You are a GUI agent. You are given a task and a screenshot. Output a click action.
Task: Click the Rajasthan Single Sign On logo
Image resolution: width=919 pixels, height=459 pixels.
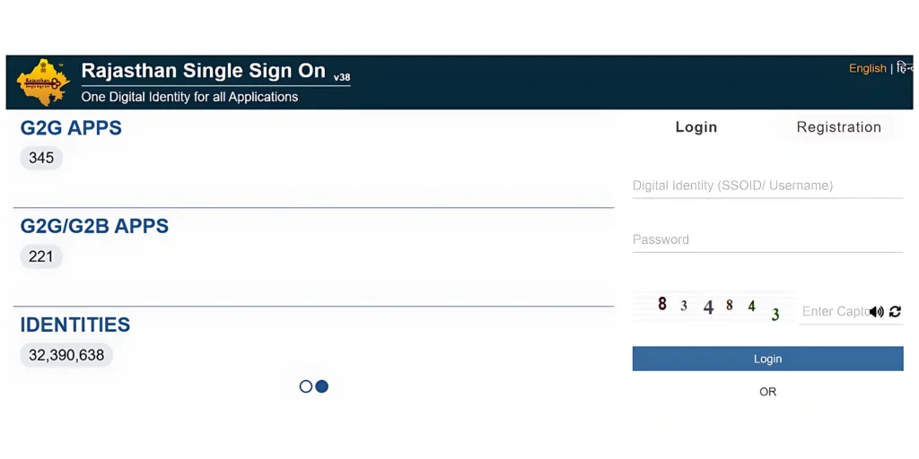tap(43, 82)
